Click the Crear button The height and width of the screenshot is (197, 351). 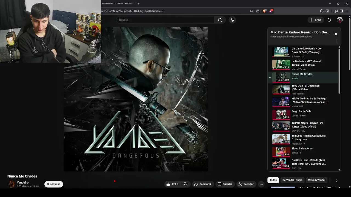coord(315,20)
